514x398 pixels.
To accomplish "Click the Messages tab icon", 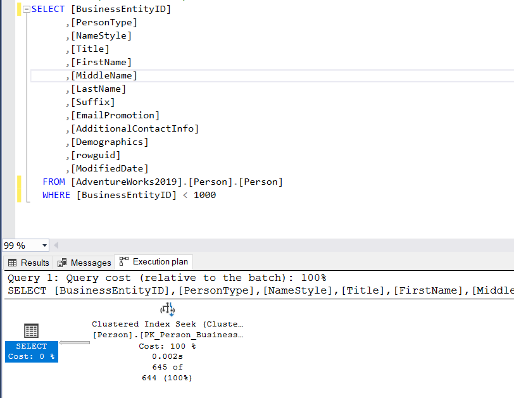I will tap(62, 263).
